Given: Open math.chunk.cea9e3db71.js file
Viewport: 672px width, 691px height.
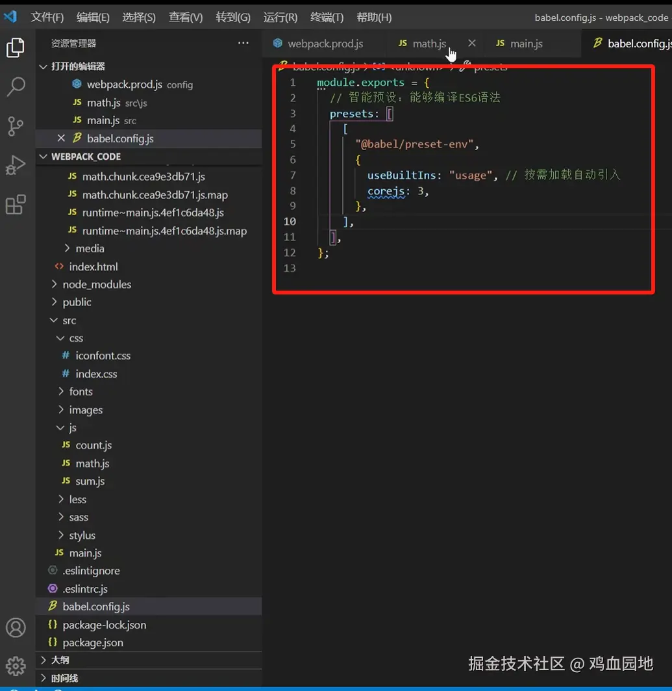Looking at the screenshot, I should click(149, 177).
